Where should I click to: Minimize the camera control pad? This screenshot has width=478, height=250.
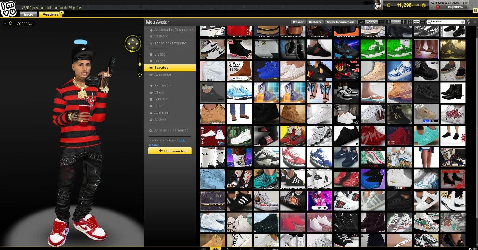point(140,36)
